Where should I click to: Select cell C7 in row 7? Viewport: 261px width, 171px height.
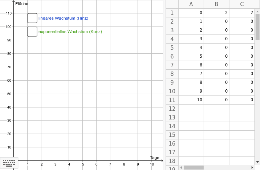coord(242,65)
